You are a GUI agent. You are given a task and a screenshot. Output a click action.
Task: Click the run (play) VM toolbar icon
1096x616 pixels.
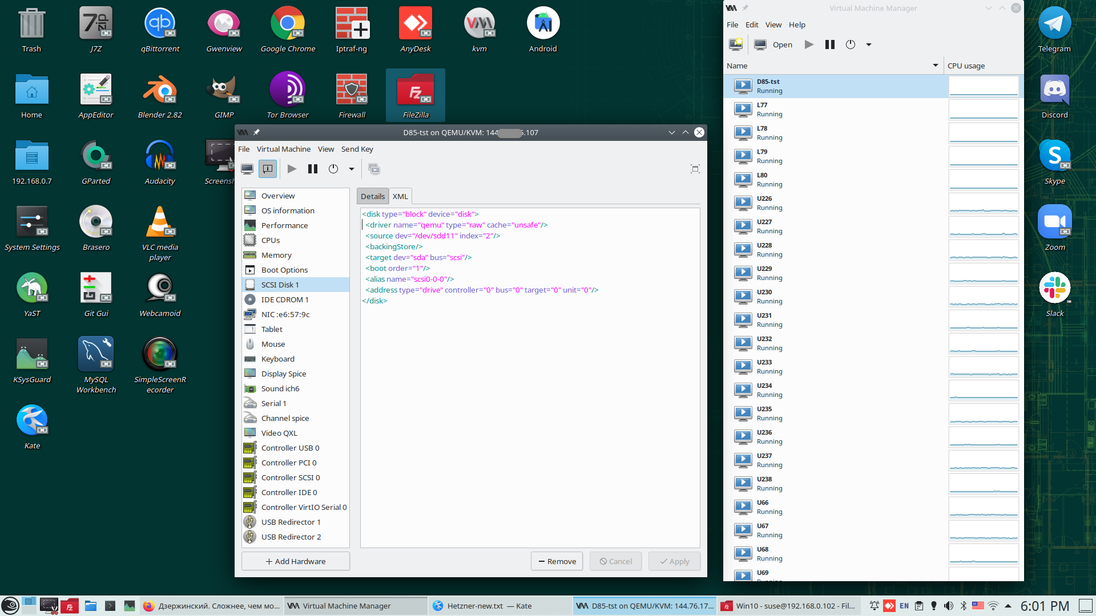[292, 169]
